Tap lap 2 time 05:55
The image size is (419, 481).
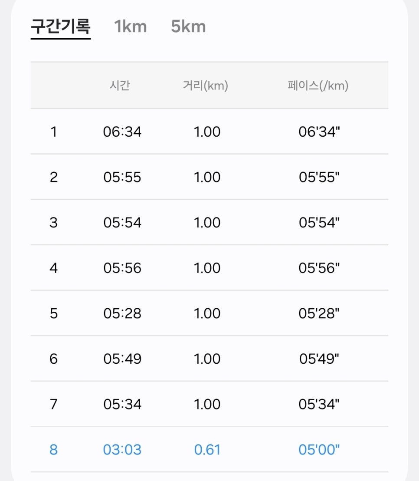[122, 177]
